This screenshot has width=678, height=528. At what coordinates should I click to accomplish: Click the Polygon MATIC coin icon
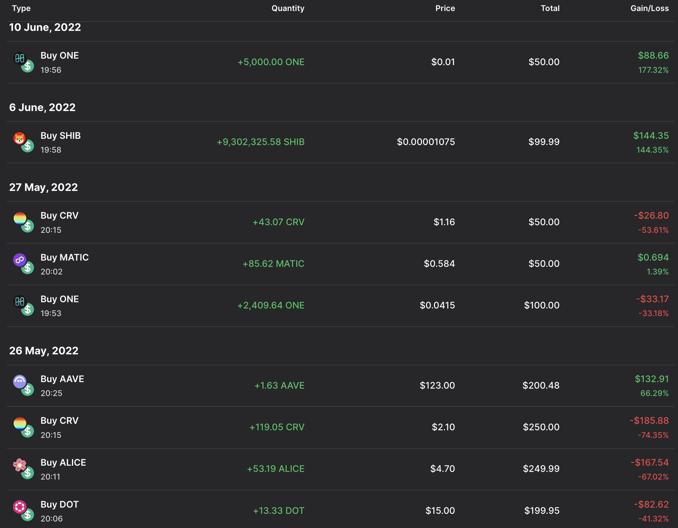20,260
